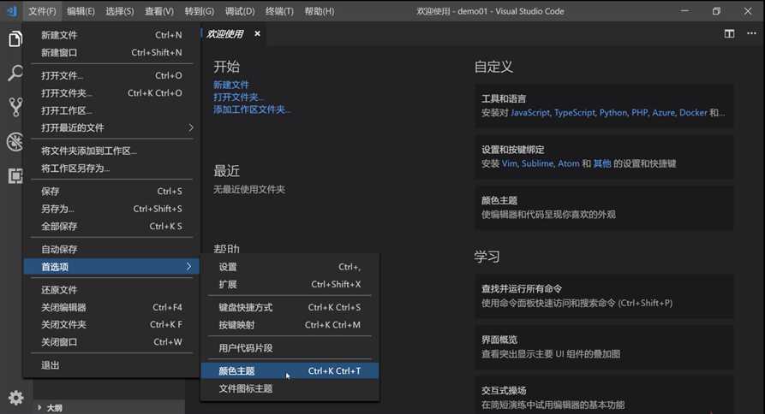This screenshot has width=765, height=414.
Task: Select 按键映射 submenu item
Action: click(290, 325)
